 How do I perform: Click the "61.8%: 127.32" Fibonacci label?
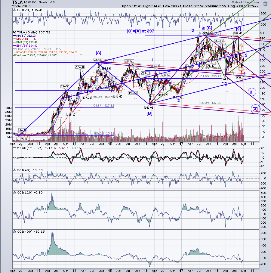point(104,106)
